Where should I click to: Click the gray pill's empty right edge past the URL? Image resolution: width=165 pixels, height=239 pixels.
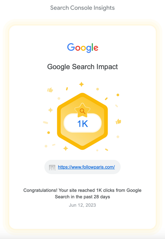tap(118, 167)
